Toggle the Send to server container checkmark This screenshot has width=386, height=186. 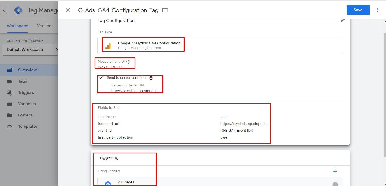(101, 78)
